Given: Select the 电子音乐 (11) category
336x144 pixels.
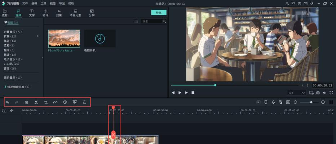Looking at the screenshot, I should point(13,59).
